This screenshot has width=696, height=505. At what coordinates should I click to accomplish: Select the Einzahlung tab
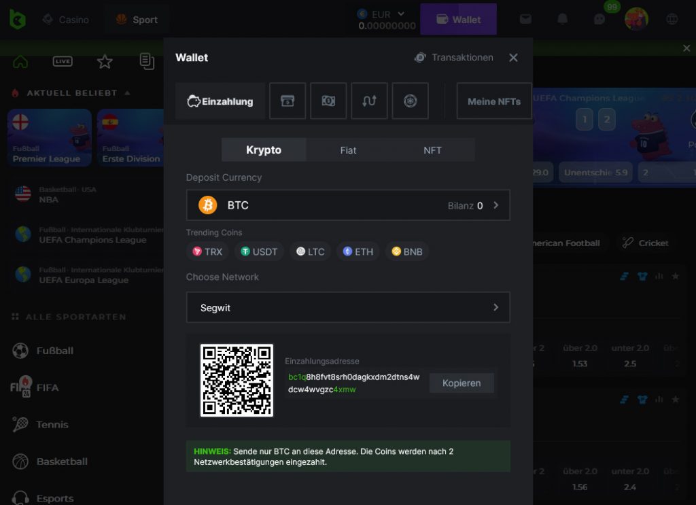pos(220,101)
